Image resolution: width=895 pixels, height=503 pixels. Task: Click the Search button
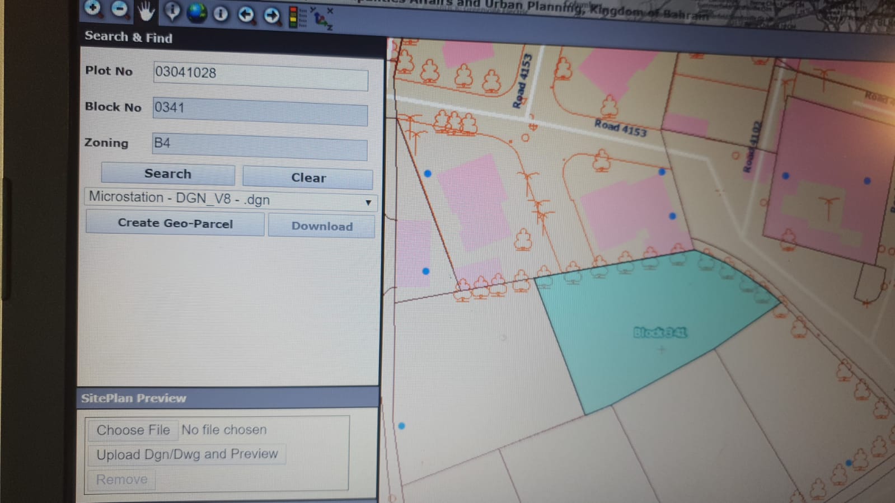[x=168, y=174]
